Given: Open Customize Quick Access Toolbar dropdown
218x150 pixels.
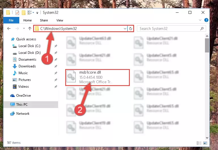Looking at the screenshot, I should (x=37, y=13).
